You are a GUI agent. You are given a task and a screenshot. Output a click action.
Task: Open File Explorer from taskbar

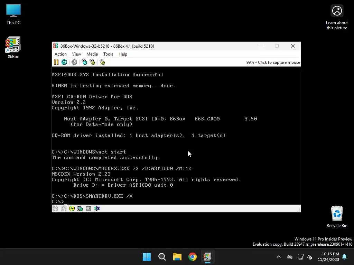pos(177,257)
